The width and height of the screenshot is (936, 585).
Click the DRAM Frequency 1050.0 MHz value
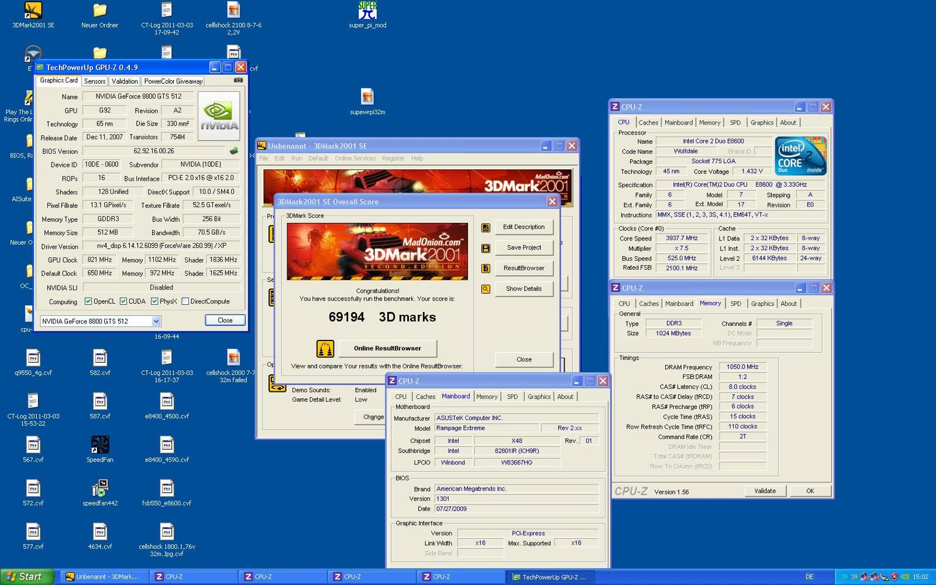click(742, 367)
